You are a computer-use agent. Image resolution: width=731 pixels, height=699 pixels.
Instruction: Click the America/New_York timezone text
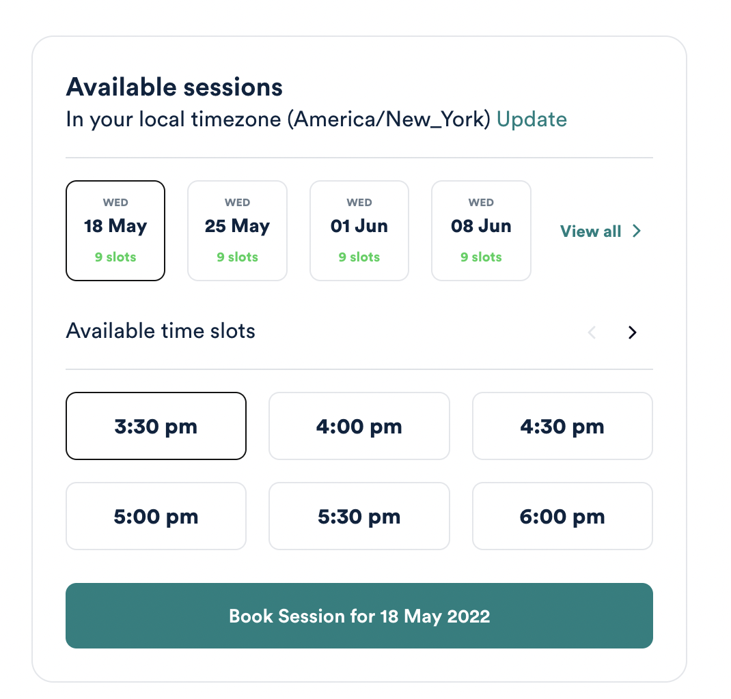389,119
